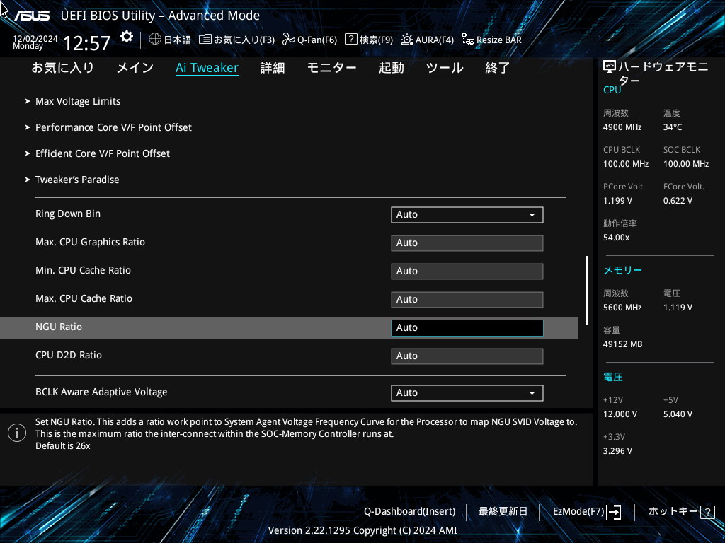
Task: Toggle the Resize BAR icon
Action: pyautogui.click(x=468, y=40)
